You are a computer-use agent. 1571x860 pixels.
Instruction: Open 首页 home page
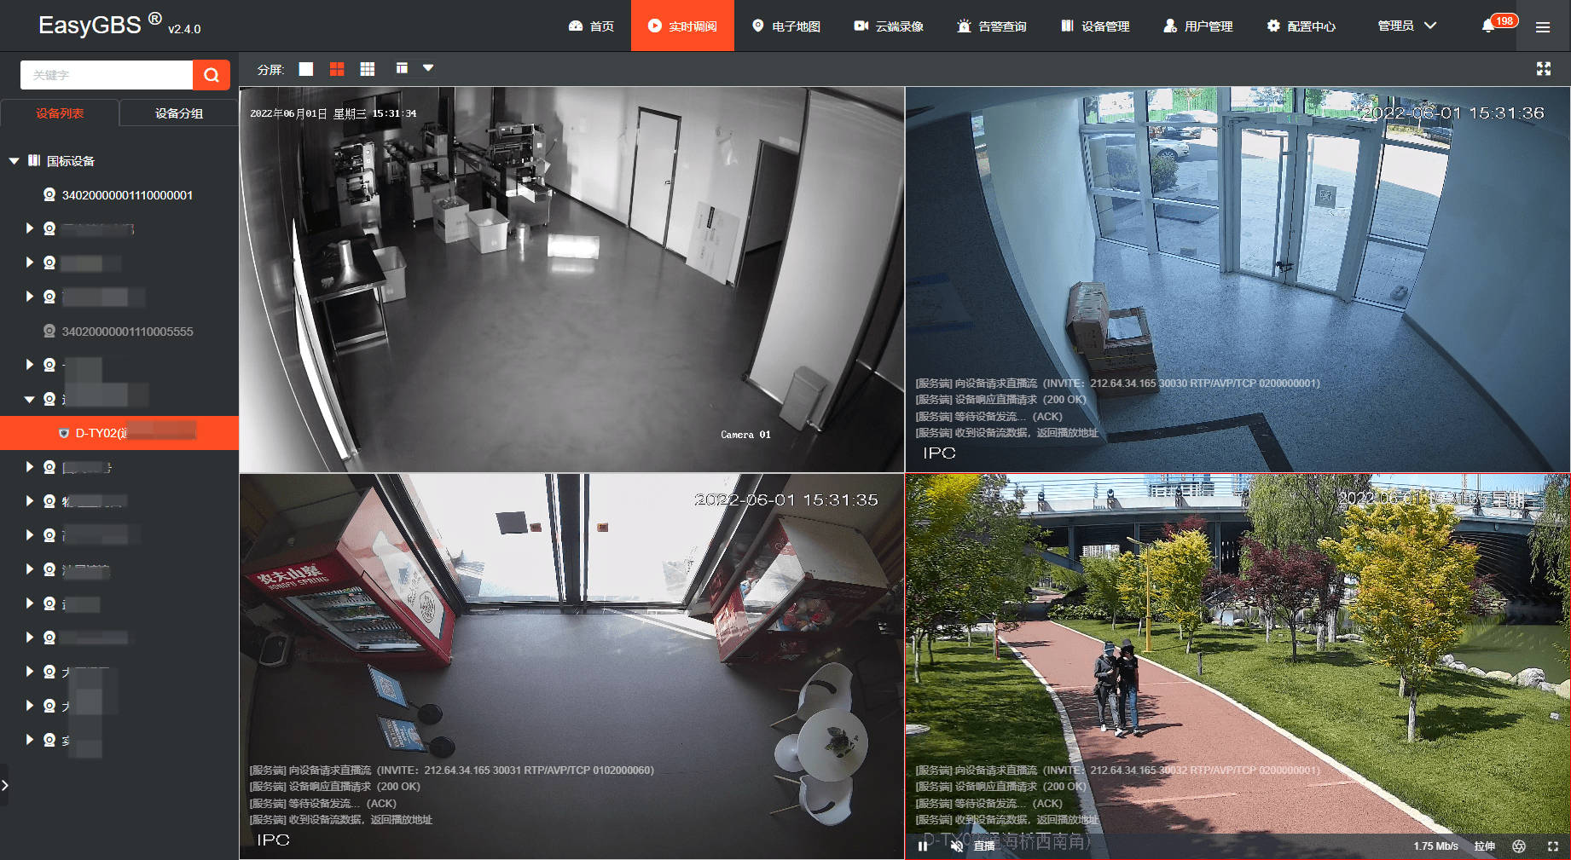[x=591, y=26]
